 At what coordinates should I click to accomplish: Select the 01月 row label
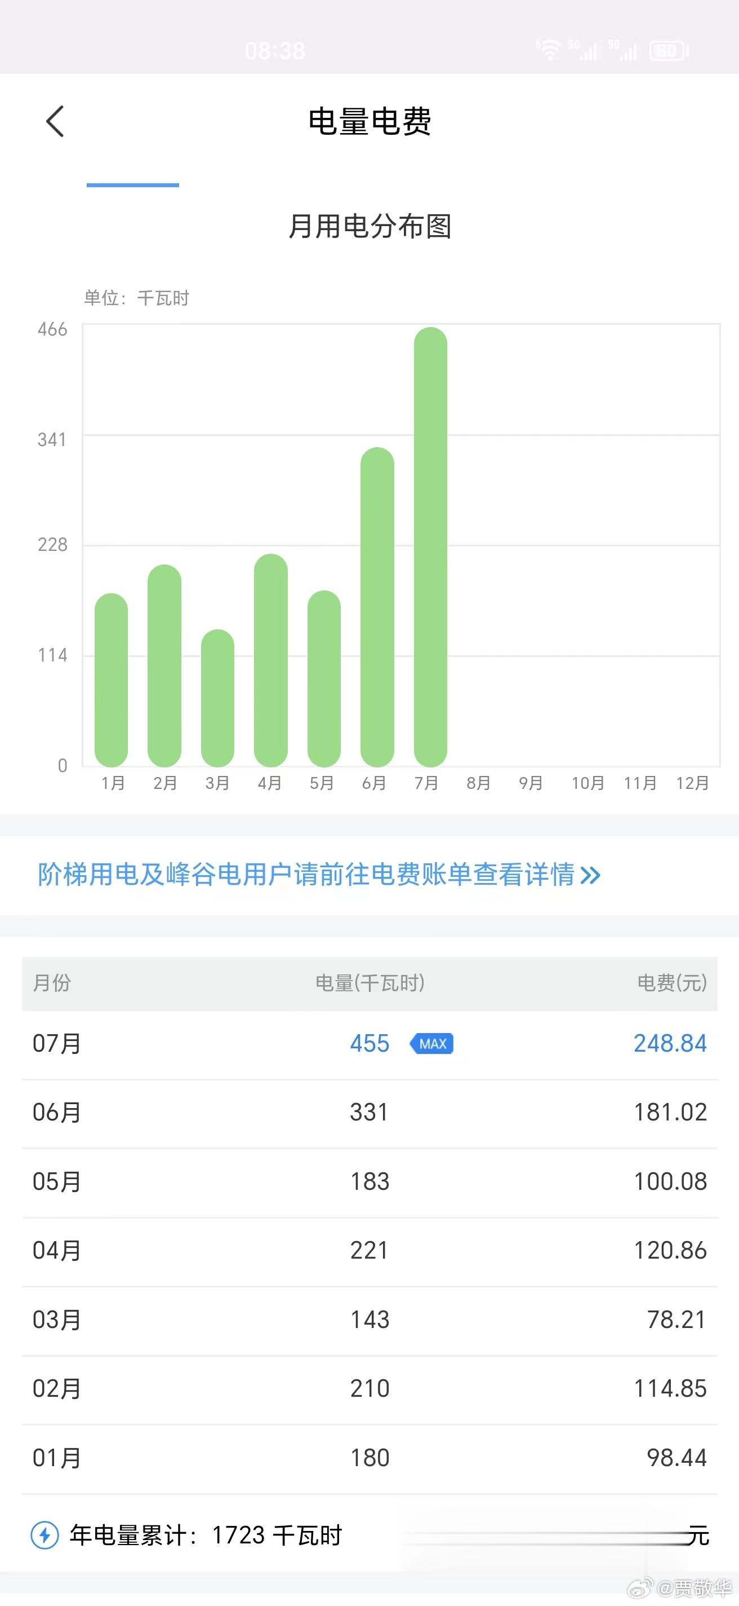pos(57,1458)
